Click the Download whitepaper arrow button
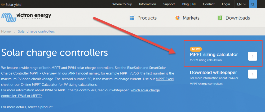Screen dimensions: 265x112 [253, 74]
